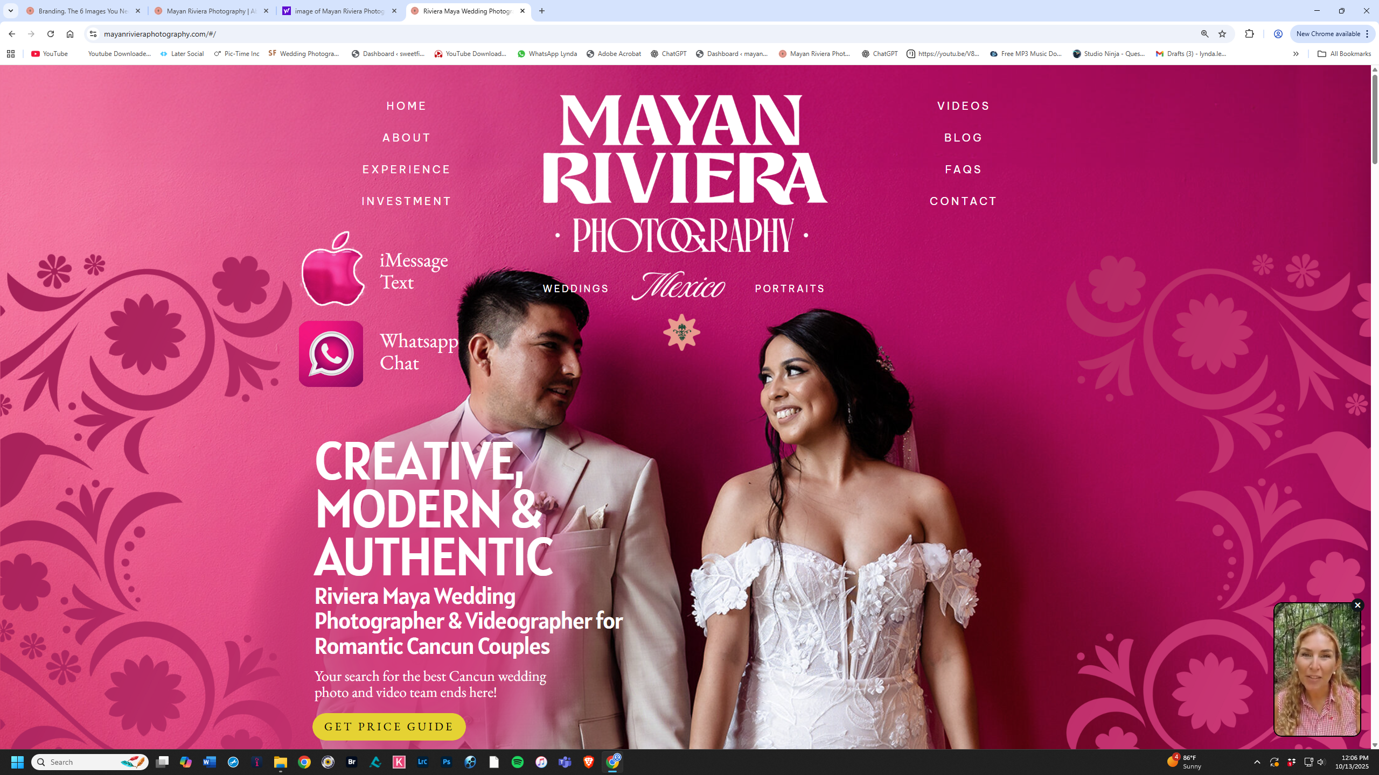Open Photoshop from the taskbar
The height and width of the screenshot is (775, 1379).
coord(446,762)
